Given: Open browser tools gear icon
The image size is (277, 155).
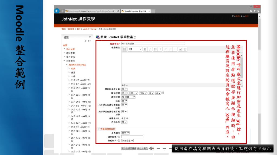Looking at the screenshot, I should coord(258,11).
